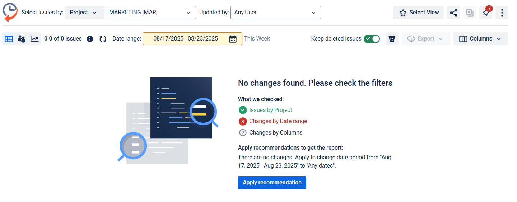This screenshot has height=202, width=517.
Task: Open notifications with the 7 badge
Action: 485,13
